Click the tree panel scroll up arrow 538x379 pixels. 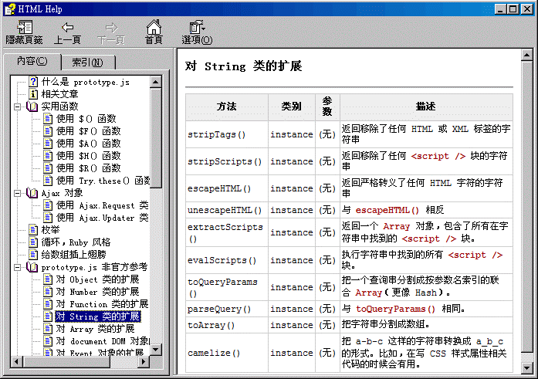pyautogui.click(x=156, y=82)
